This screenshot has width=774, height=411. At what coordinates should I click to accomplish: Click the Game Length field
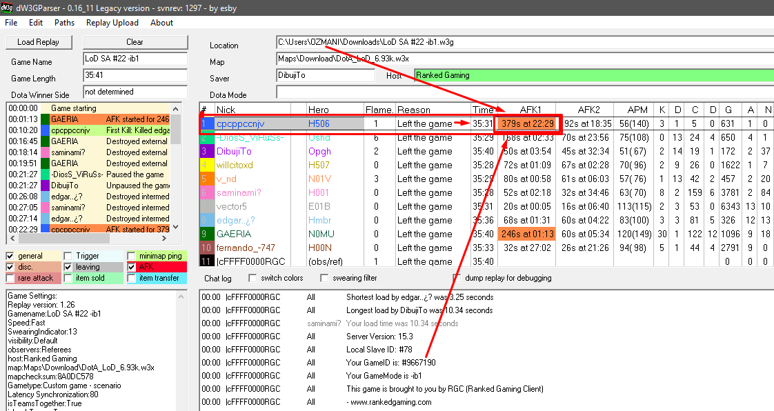coord(135,75)
